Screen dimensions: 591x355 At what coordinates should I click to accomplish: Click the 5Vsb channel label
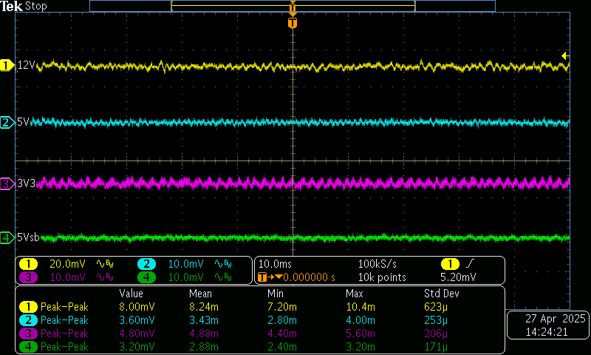(x=28, y=237)
